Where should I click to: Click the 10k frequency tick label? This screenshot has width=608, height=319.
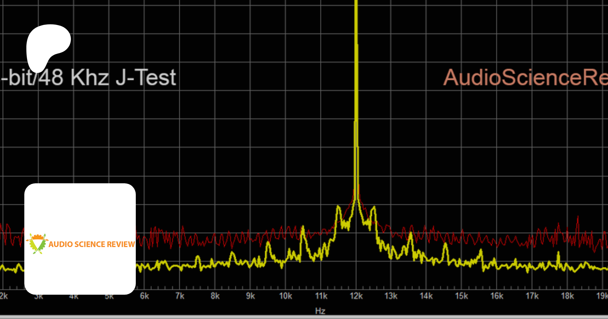click(x=285, y=296)
